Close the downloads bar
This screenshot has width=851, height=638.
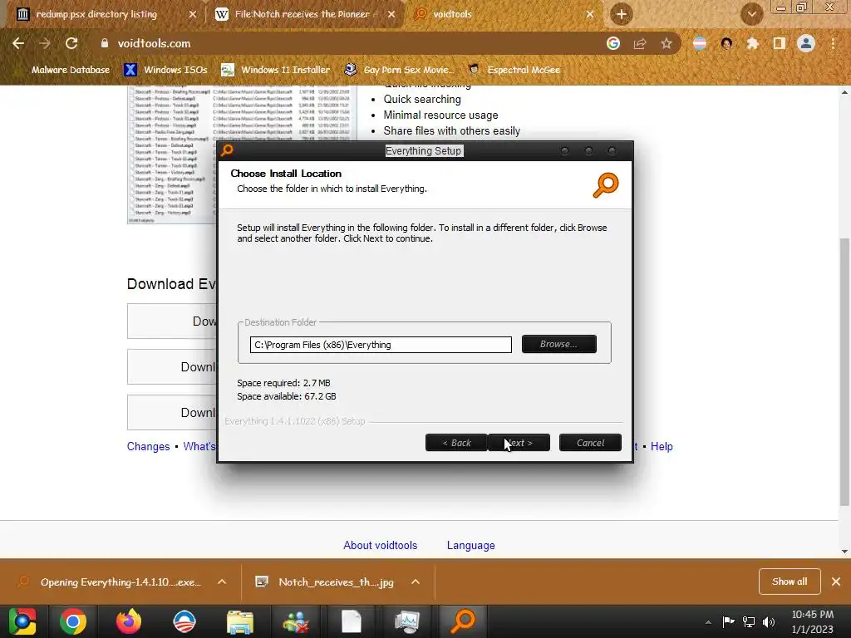(x=836, y=582)
